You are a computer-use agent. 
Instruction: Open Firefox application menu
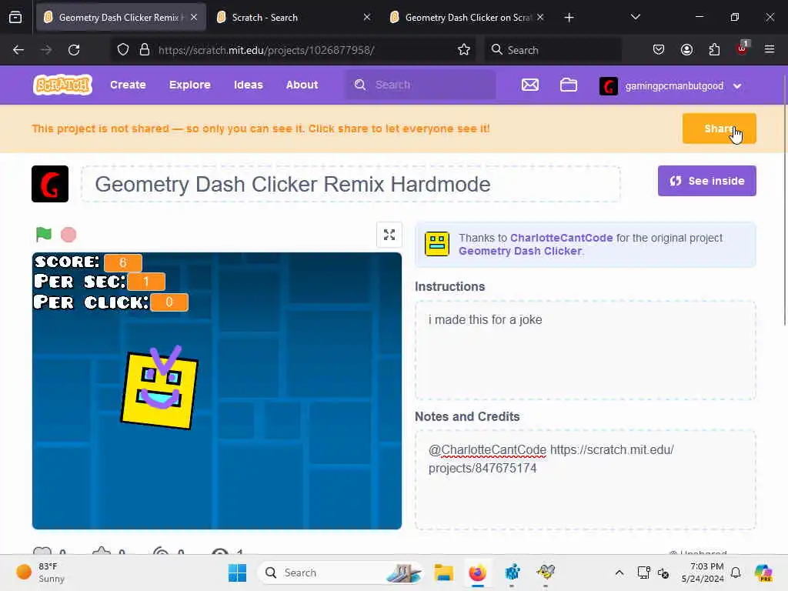click(x=769, y=49)
